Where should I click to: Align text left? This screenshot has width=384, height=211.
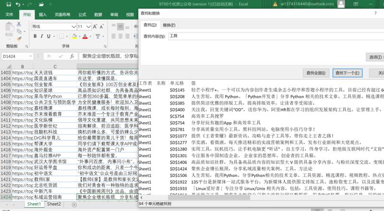[x=114, y=36]
